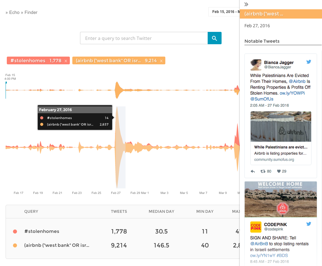Go to Echo breadcrumb
Viewport: 322px width, 266px height.
[x=15, y=12]
